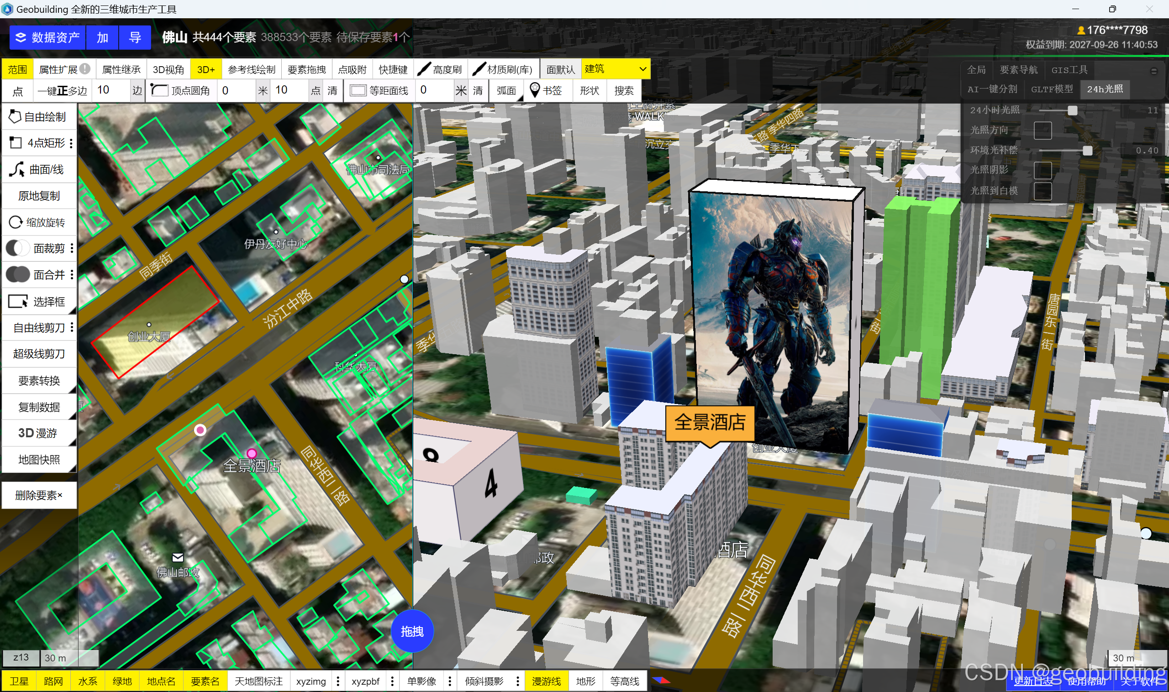
Task: Open the AI一键分割 tab
Action: pyautogui.click(x=992, y=89)
